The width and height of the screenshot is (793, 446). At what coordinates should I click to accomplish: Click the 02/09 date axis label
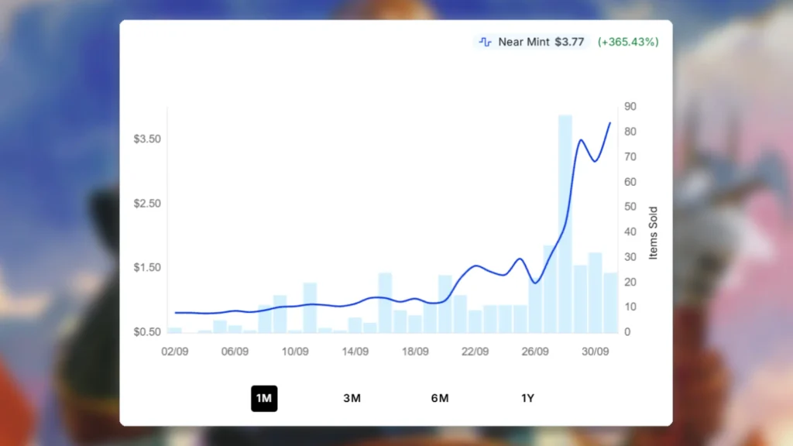point(175,352)
